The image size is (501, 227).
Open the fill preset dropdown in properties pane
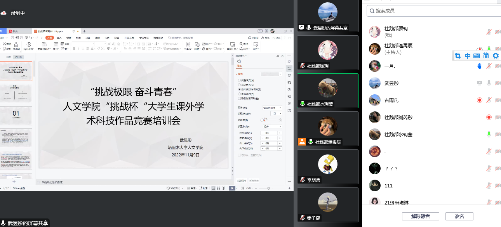point(271,74)
